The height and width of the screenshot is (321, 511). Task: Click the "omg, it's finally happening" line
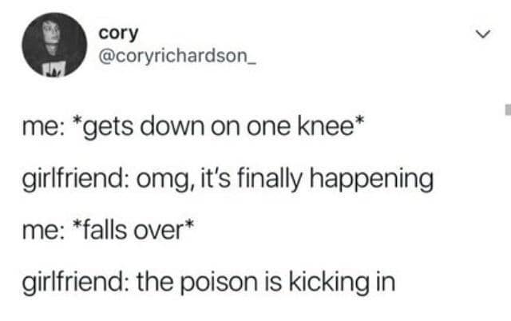(x=285, y=179)
